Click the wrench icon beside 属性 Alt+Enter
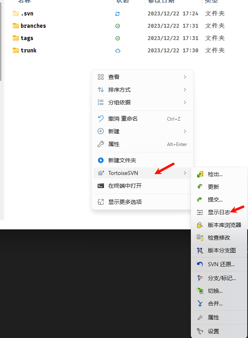The image size is (248, 338). click(x=101, y=144)
